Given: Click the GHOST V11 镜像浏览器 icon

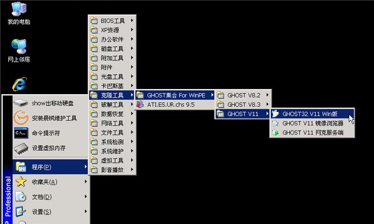Looking at the screenshot, I should [276, 123].
